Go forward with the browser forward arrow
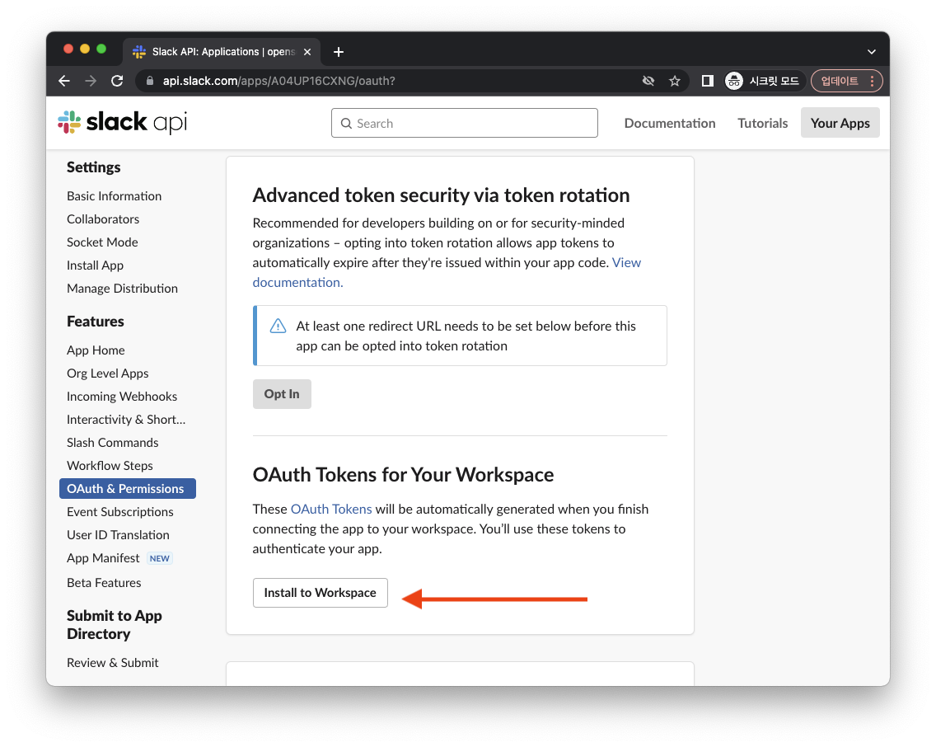This screenshot has width=936, height=747. click(x=91, y=81)
